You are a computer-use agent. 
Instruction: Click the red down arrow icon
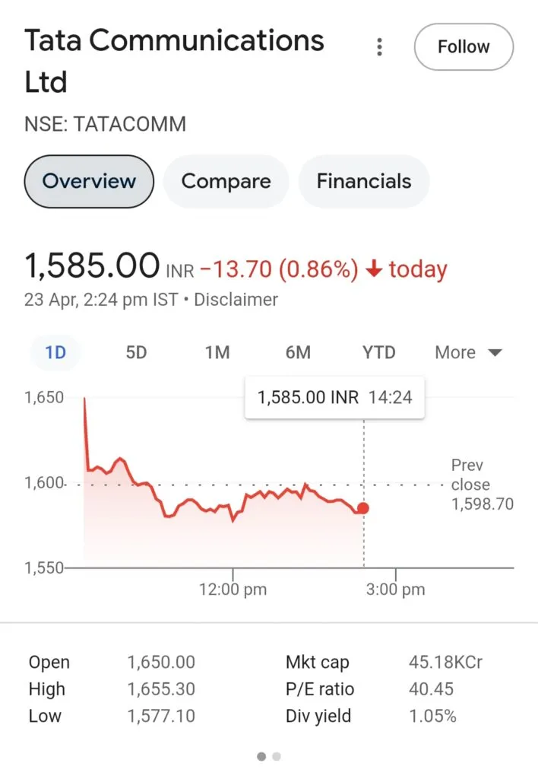point(374,269)
